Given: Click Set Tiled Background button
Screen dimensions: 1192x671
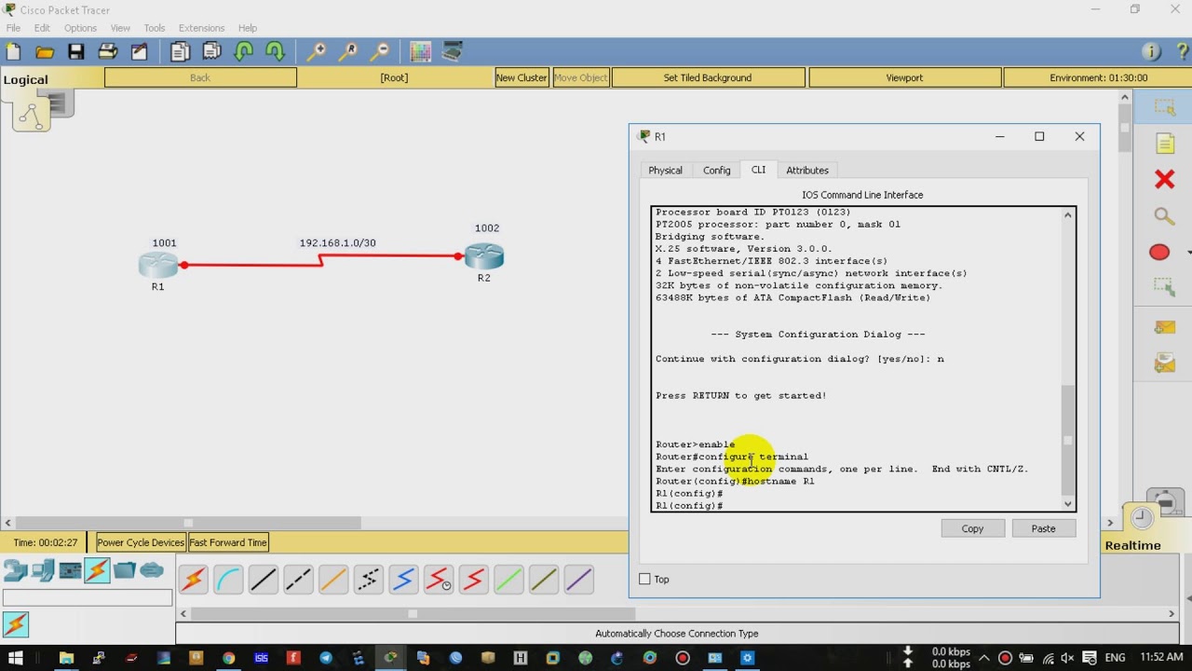Looking at the screenshot, I should (x=707, y=77).
